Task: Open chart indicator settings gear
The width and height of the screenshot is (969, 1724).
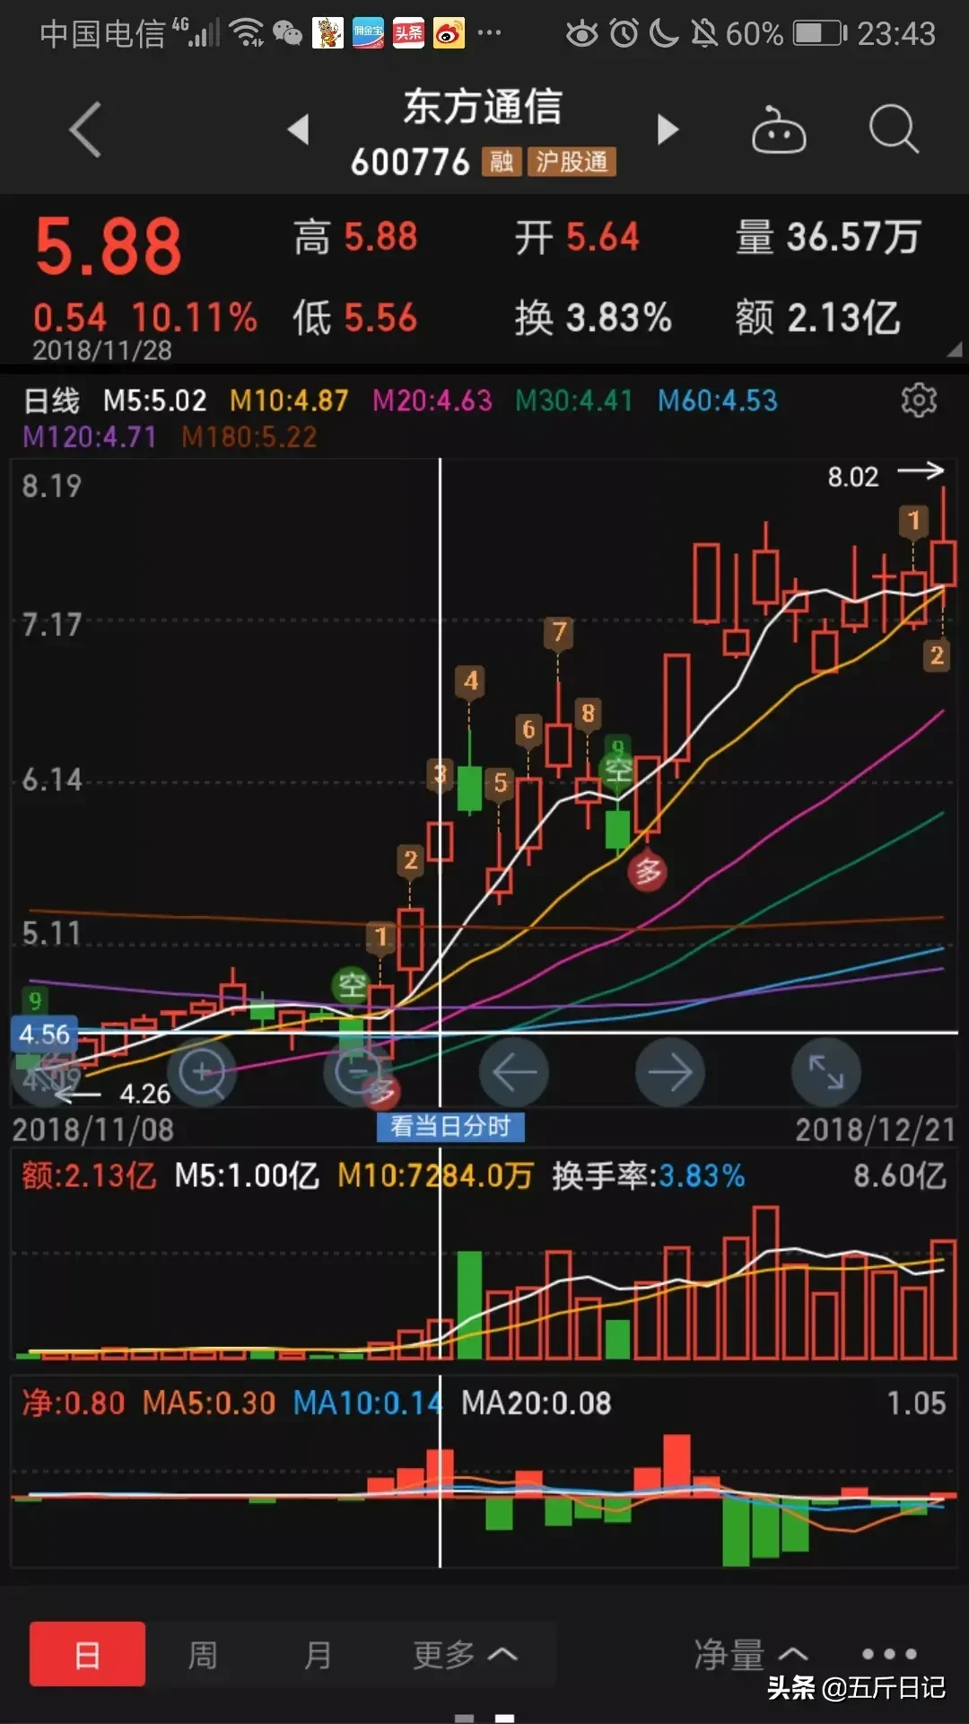Action: [x=919, y=400]
